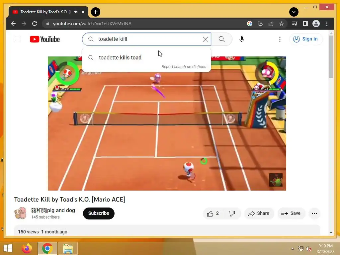Image resolution: width=340 pixels, height=255 pixels.
Task: Open Report search predictions link
Action: click(x=184, y=67)
